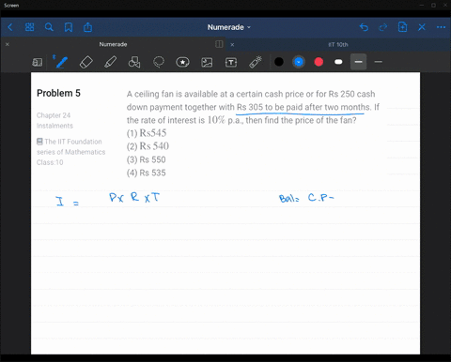The width and height of the screenshot is (451, 362).
Task: Select the Lasso tool
Action: pyautogui.click(x=159, y=62)
